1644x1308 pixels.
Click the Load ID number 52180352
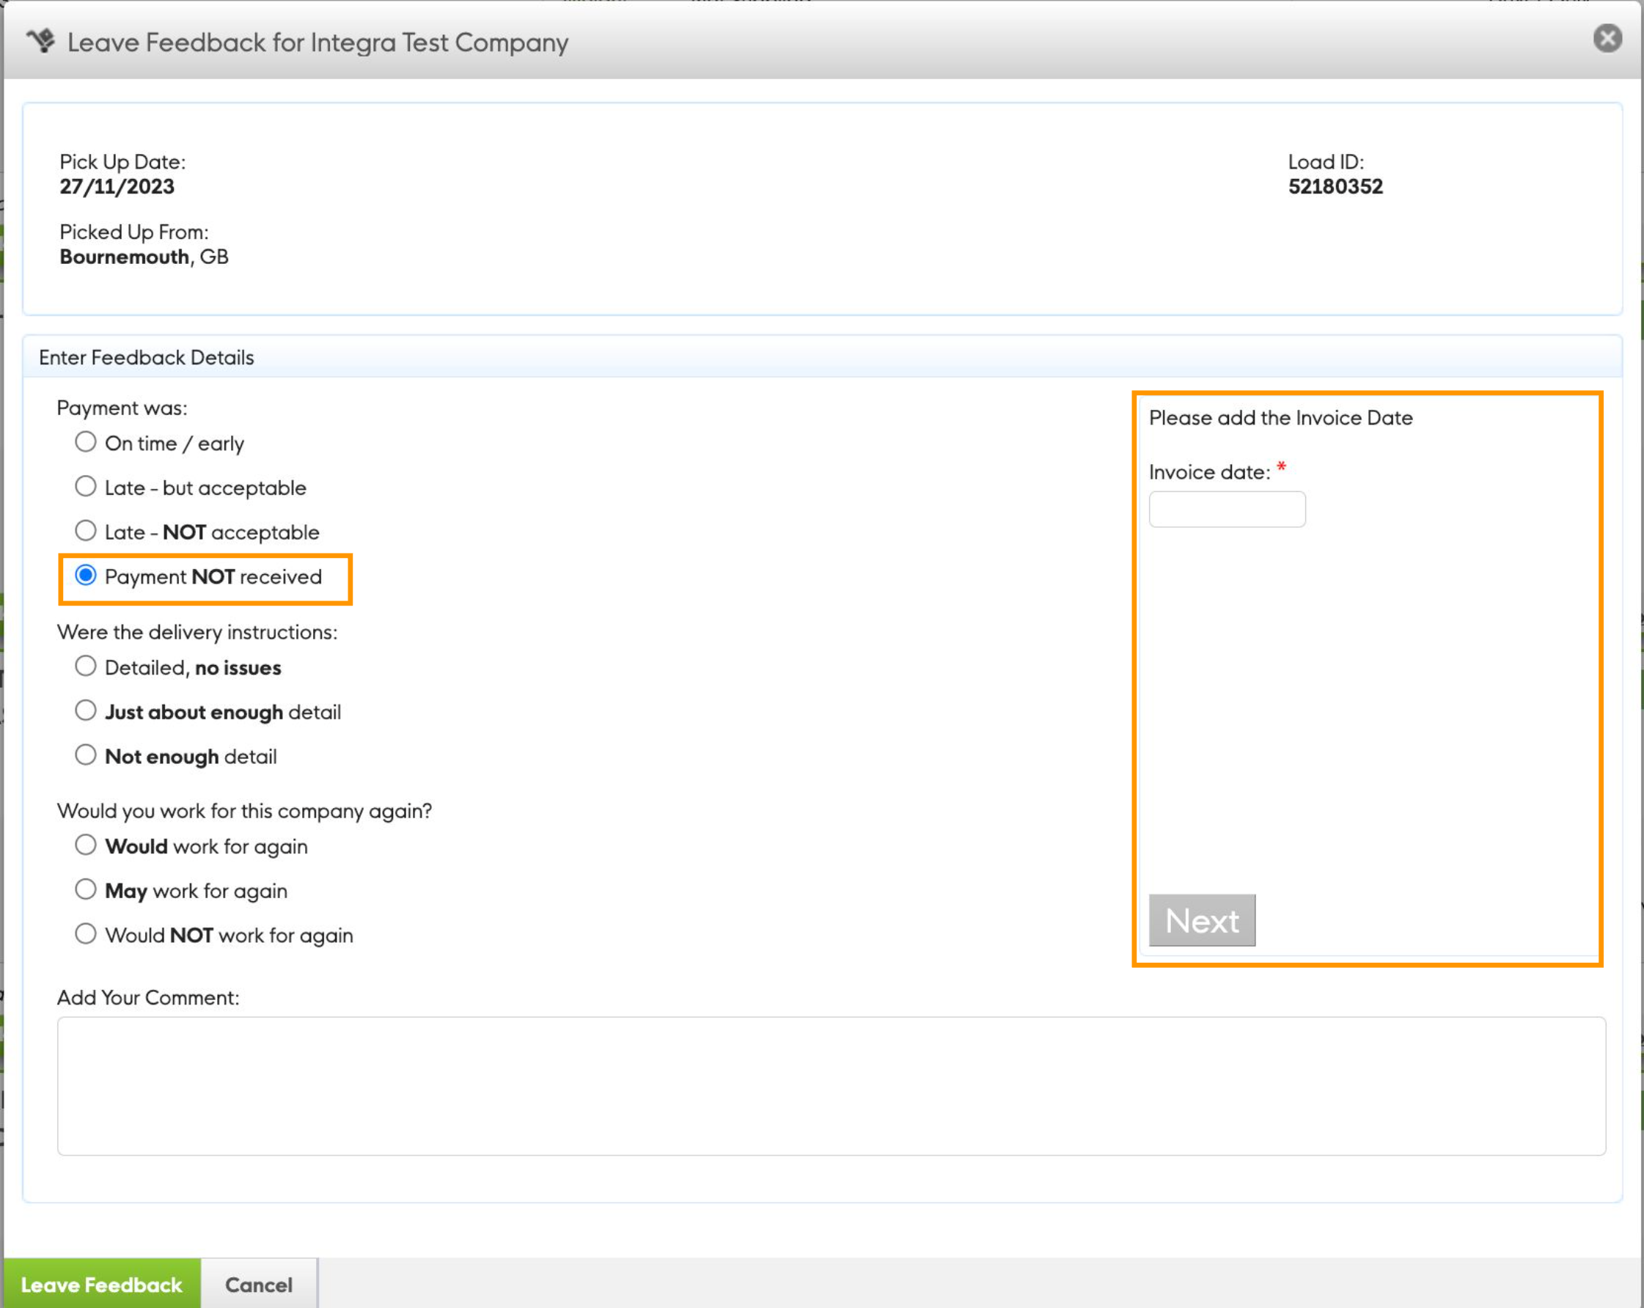[x=1335, y=187]
